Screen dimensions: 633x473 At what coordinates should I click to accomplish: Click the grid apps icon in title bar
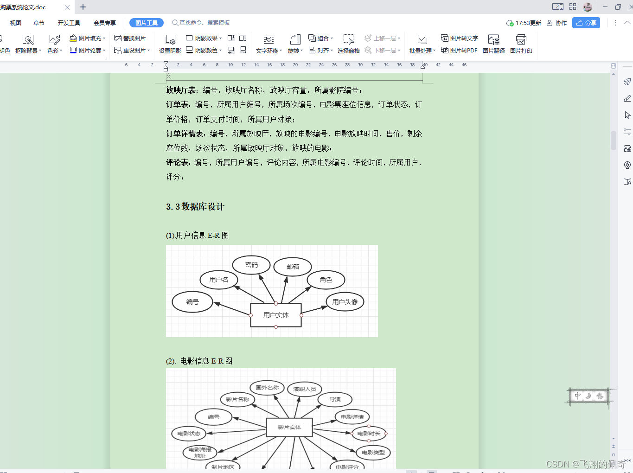[573, 6]
